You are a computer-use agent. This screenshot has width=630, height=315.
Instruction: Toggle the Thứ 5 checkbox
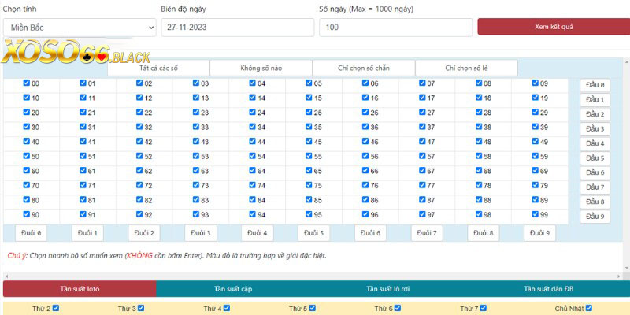click(x=312, y=308)
